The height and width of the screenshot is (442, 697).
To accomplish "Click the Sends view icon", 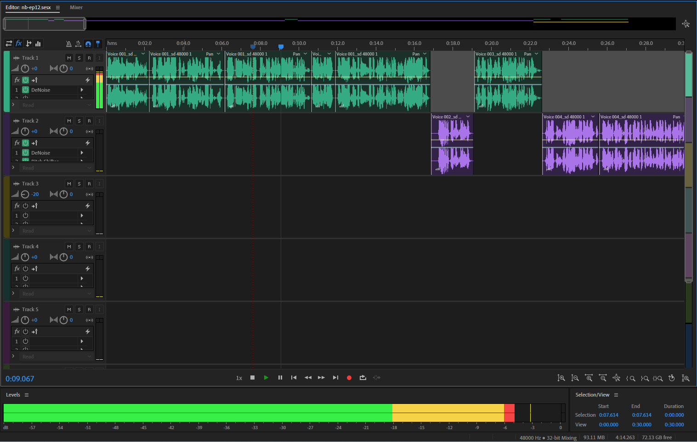I will [x=28, y=44].
